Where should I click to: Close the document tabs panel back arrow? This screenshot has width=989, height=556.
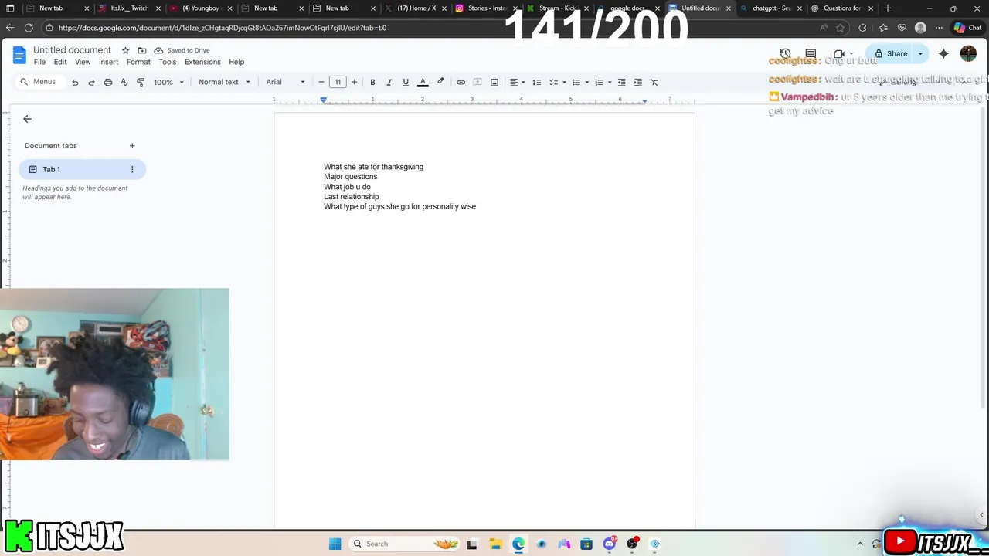(27, 119)
